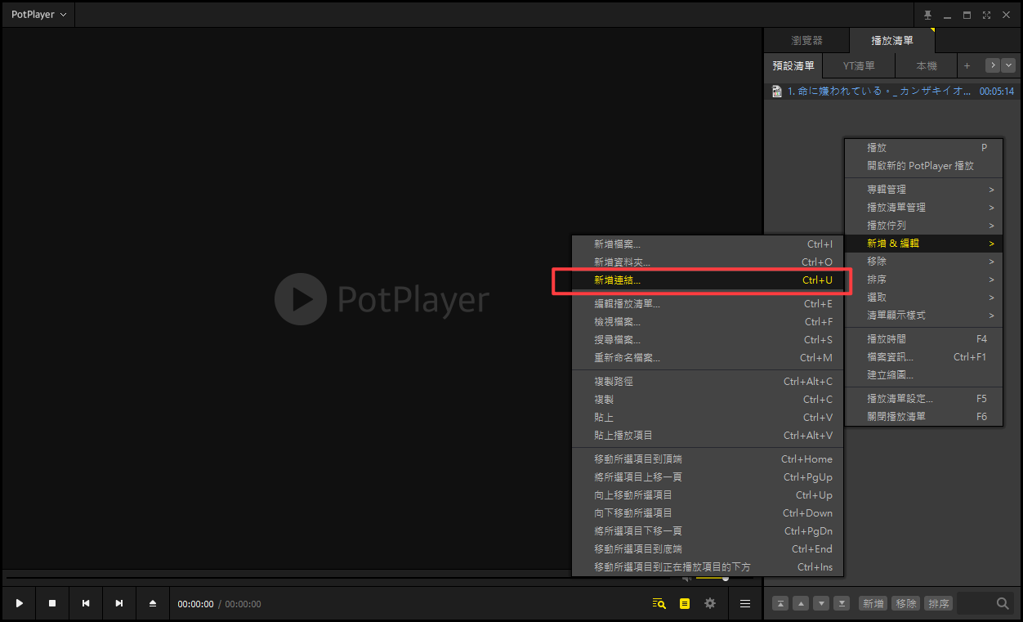Select the first playlist entry 命に嫌われている
Screen dimensions: 1023x622
(x=893, y=92)
